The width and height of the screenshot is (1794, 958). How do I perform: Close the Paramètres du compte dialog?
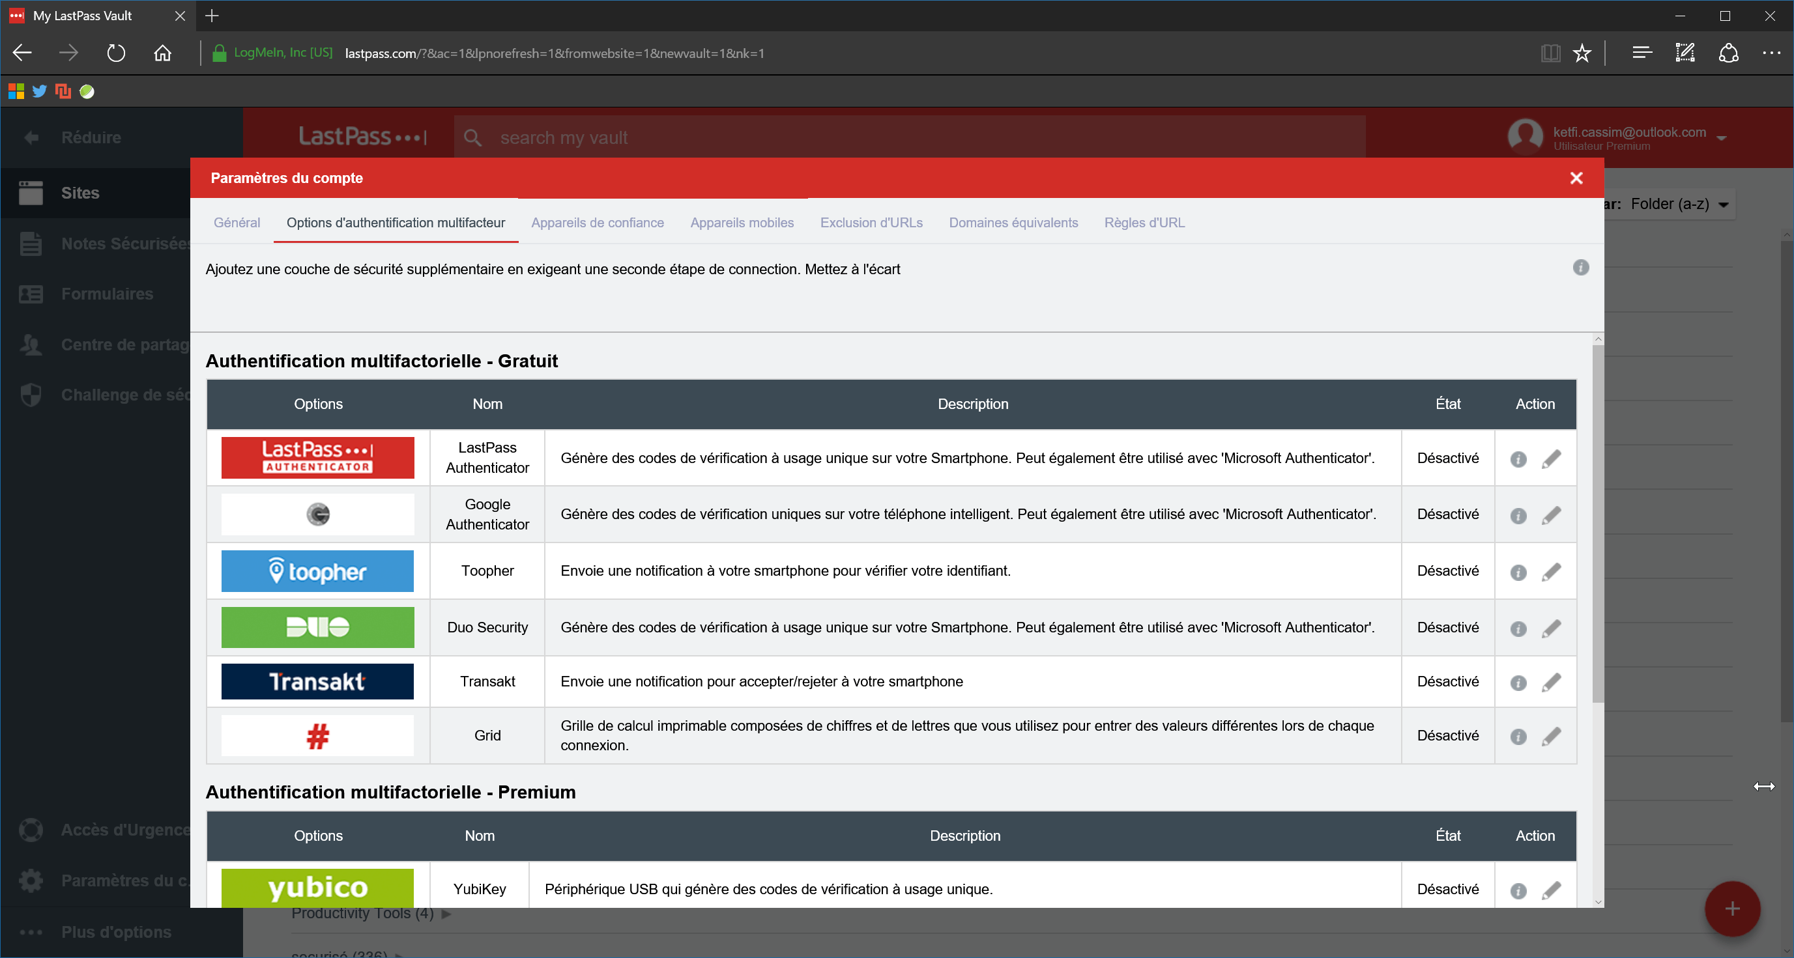pyautogui.click(x=1577, y=178)
